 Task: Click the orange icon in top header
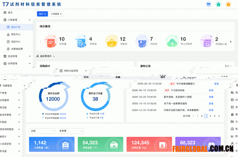tap(228, 4)
